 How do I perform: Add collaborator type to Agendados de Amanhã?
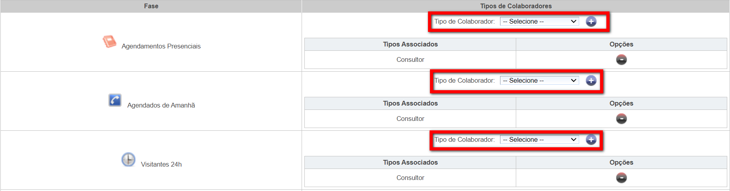coord(591,81)
